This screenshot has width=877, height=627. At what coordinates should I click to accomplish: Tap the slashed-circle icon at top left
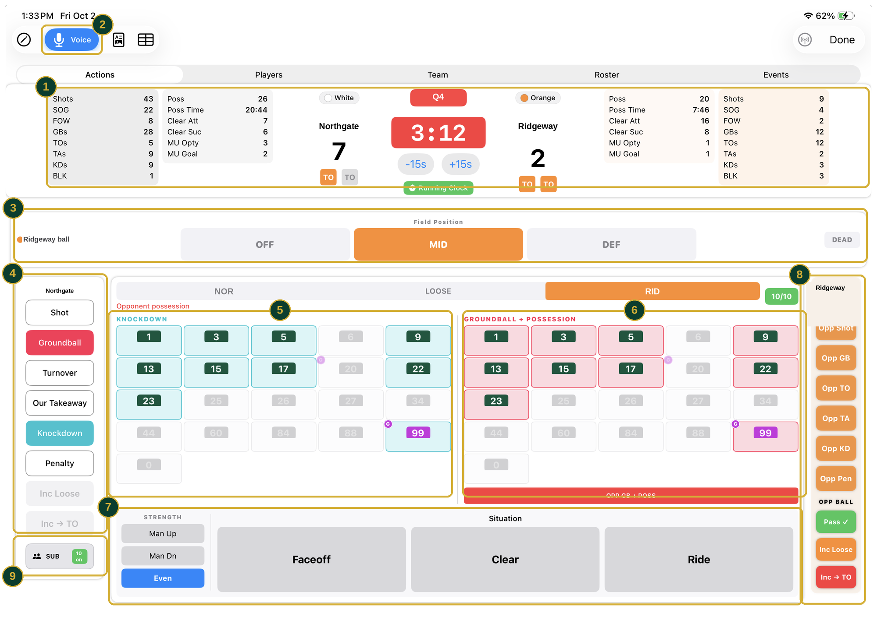coord(24,40)
